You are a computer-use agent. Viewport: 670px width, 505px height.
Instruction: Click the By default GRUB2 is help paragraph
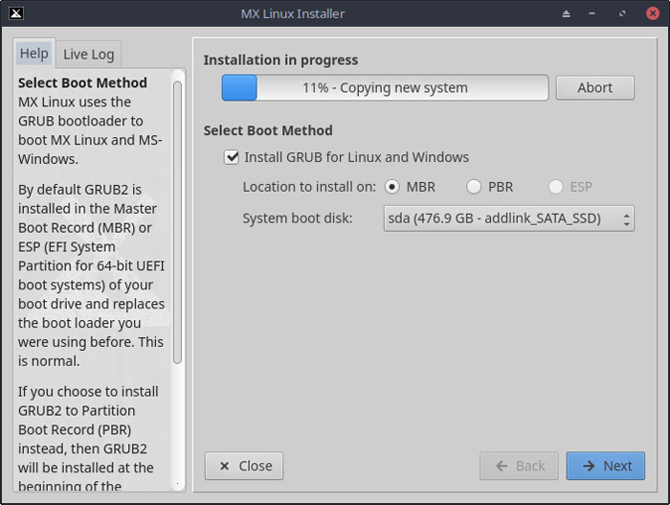(x=91, y=275)
